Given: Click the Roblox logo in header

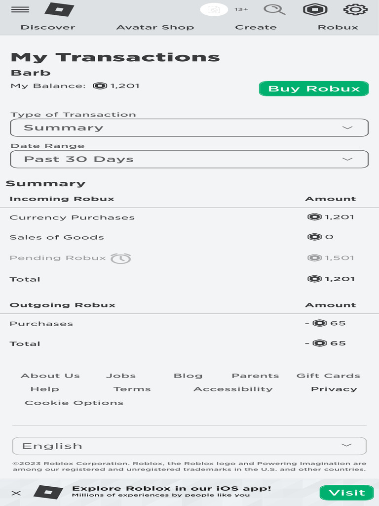Looking at the screenshot, I should click(59, 9).
